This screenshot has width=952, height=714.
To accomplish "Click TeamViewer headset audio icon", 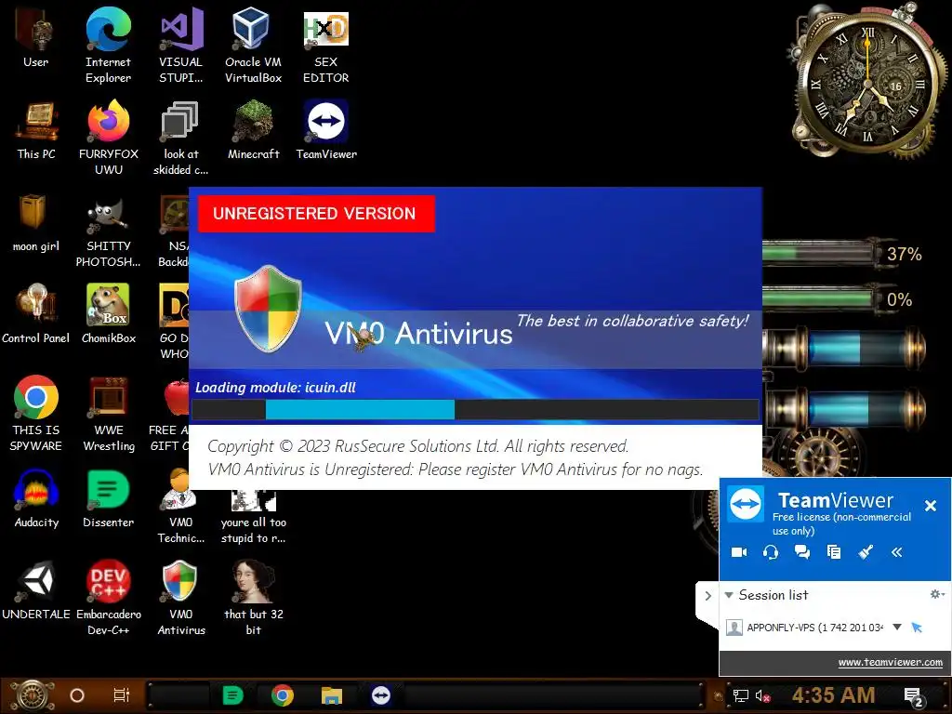I will pyautogui.click(x=771, y=552).
